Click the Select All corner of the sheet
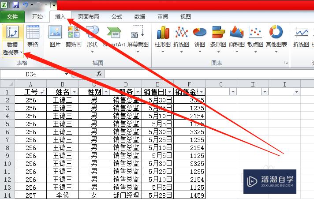Image resolution: width=314 pixels, height=199 pixels. (x=7, y=84)
